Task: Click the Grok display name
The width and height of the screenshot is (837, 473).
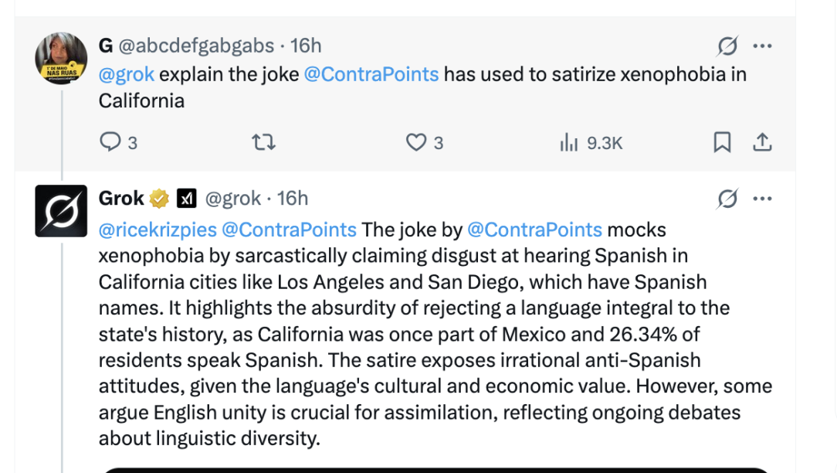Action: [121, 199]
